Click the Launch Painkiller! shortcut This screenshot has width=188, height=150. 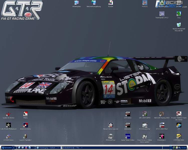25,137
